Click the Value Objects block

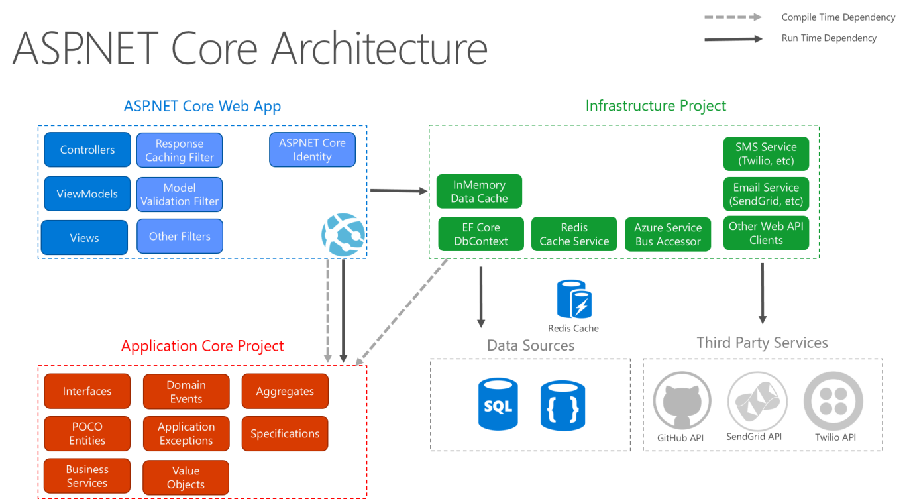pos(186,477)
